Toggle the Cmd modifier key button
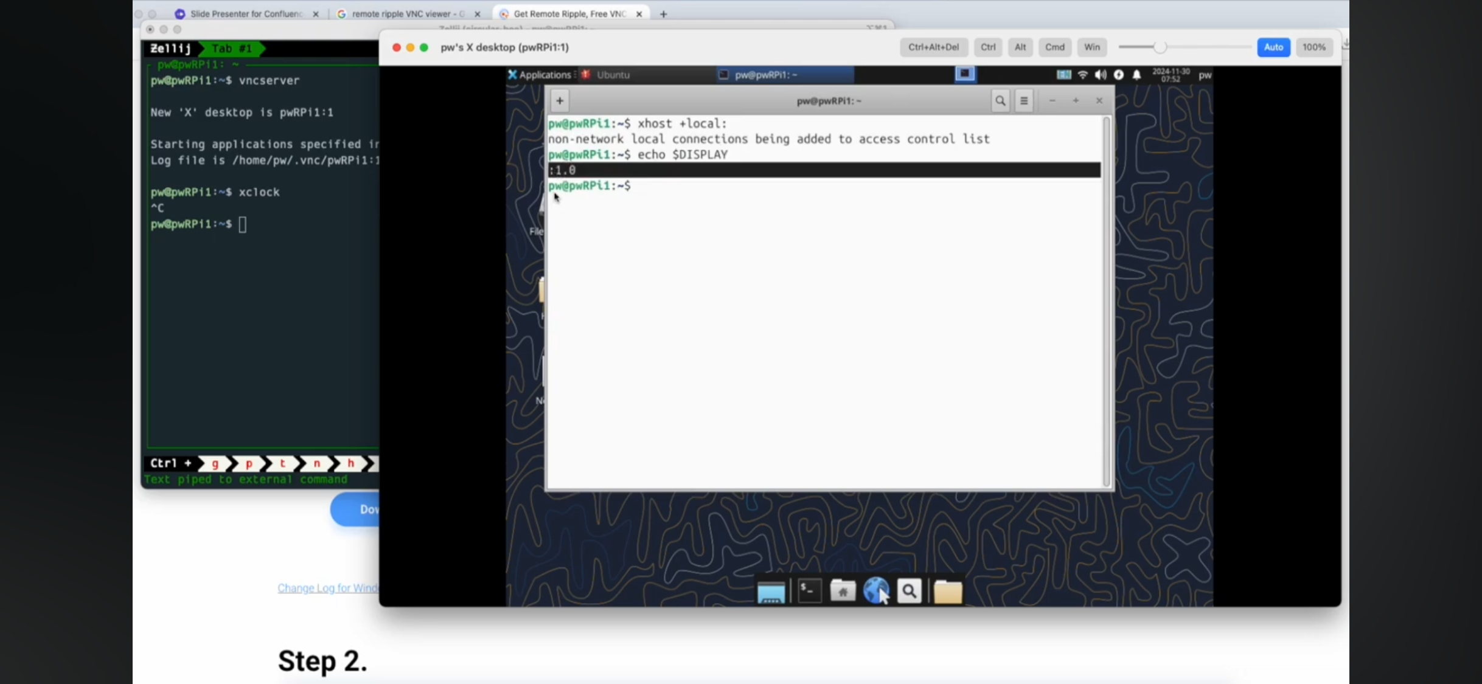This screenshot has height=684, width=1482. (x=1054, y=47)
